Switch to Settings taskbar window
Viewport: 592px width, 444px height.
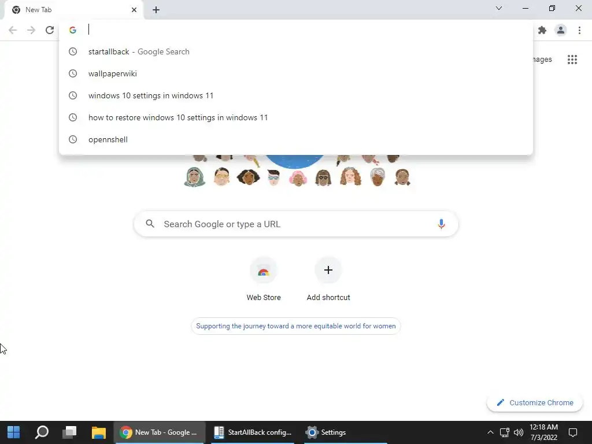(346, 432)
